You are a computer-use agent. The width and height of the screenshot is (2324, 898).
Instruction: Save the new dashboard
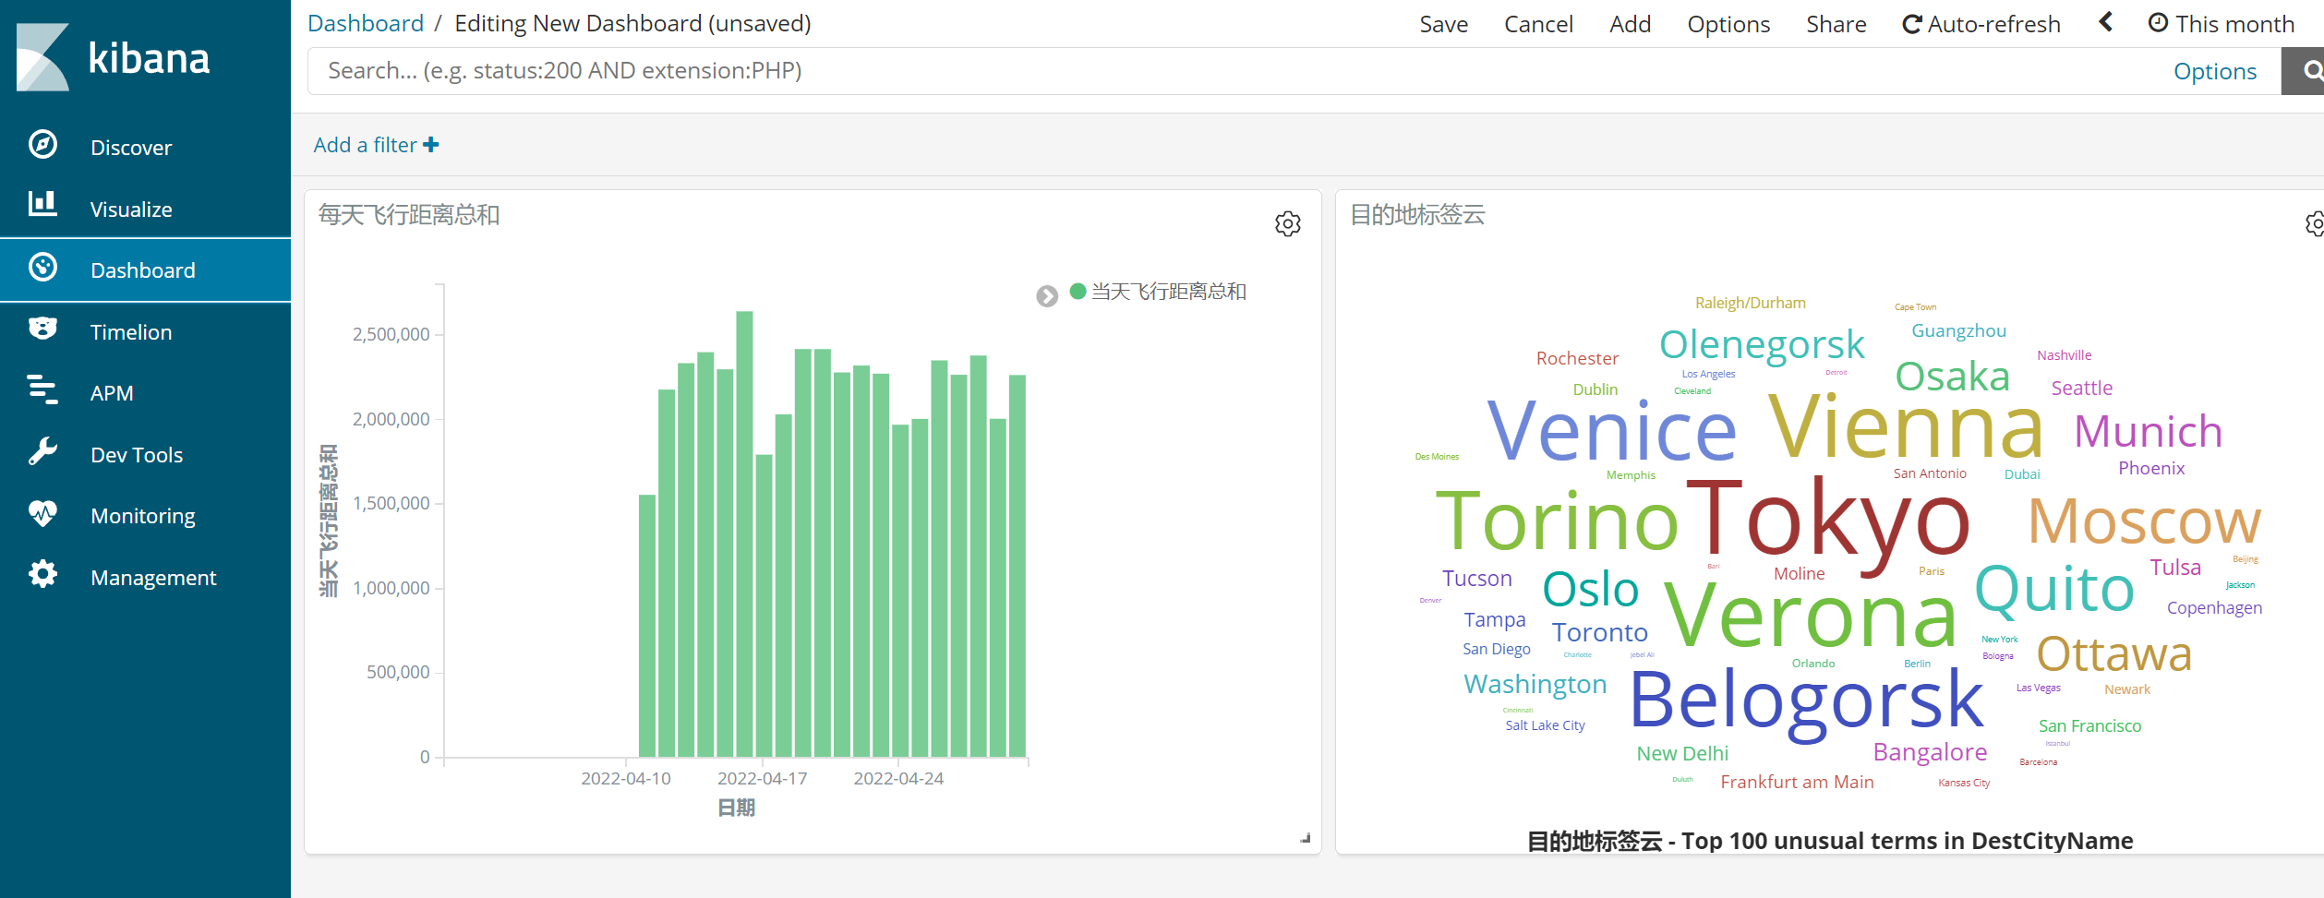[1443, 24]
